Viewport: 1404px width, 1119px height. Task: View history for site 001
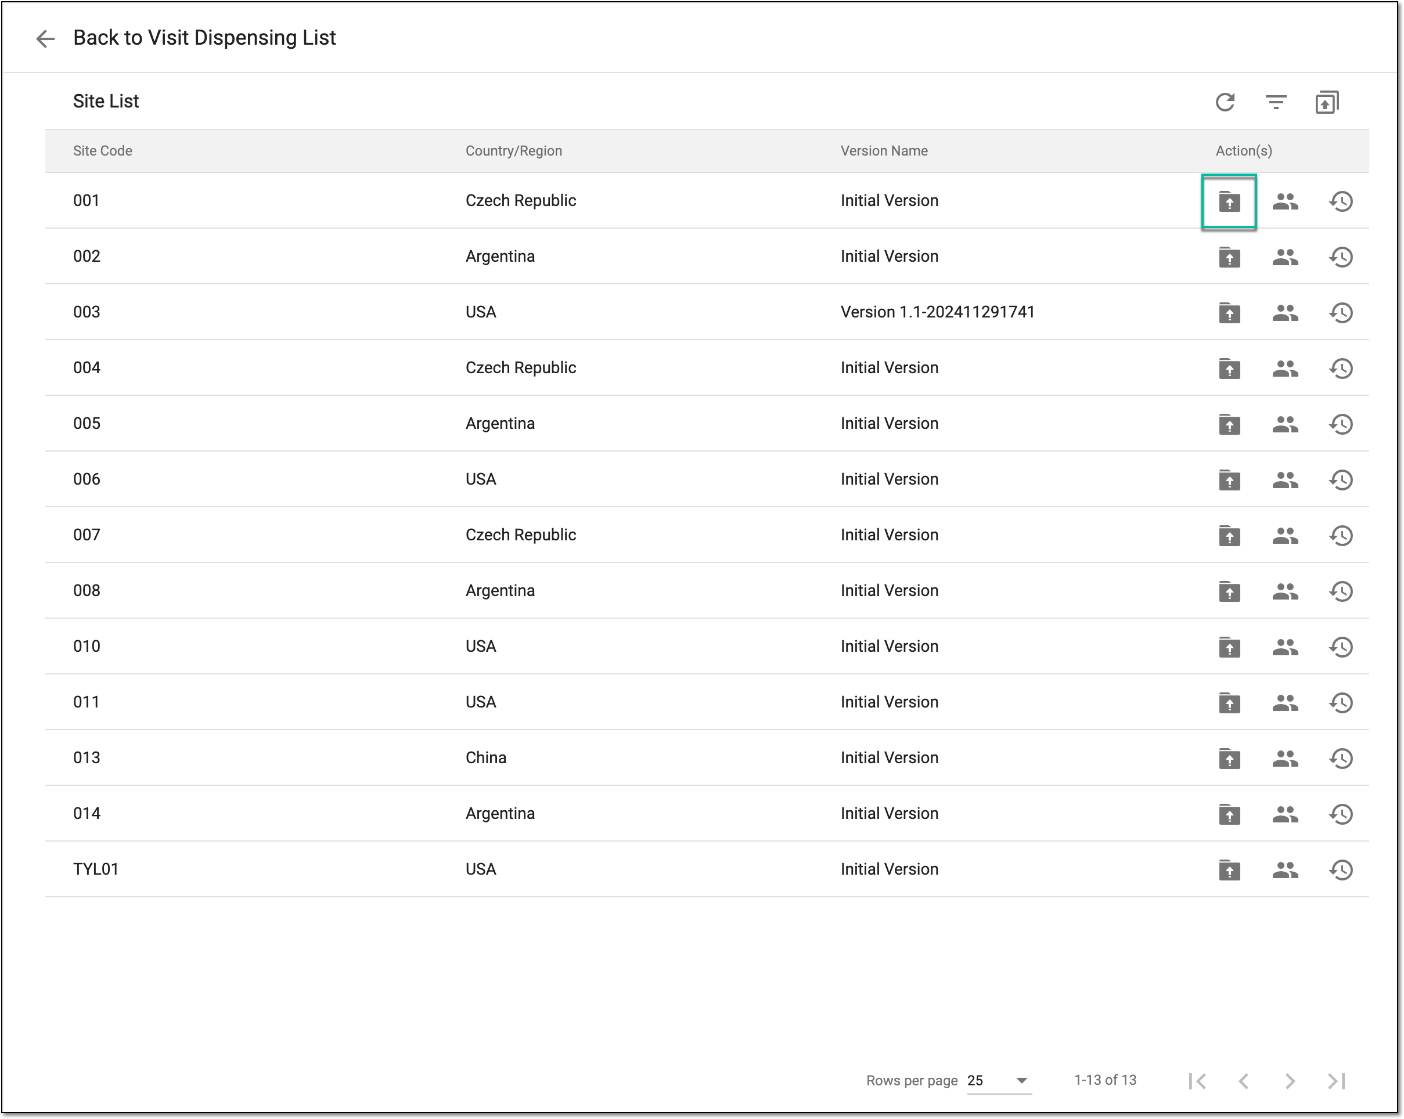(x=1341, y=201)
